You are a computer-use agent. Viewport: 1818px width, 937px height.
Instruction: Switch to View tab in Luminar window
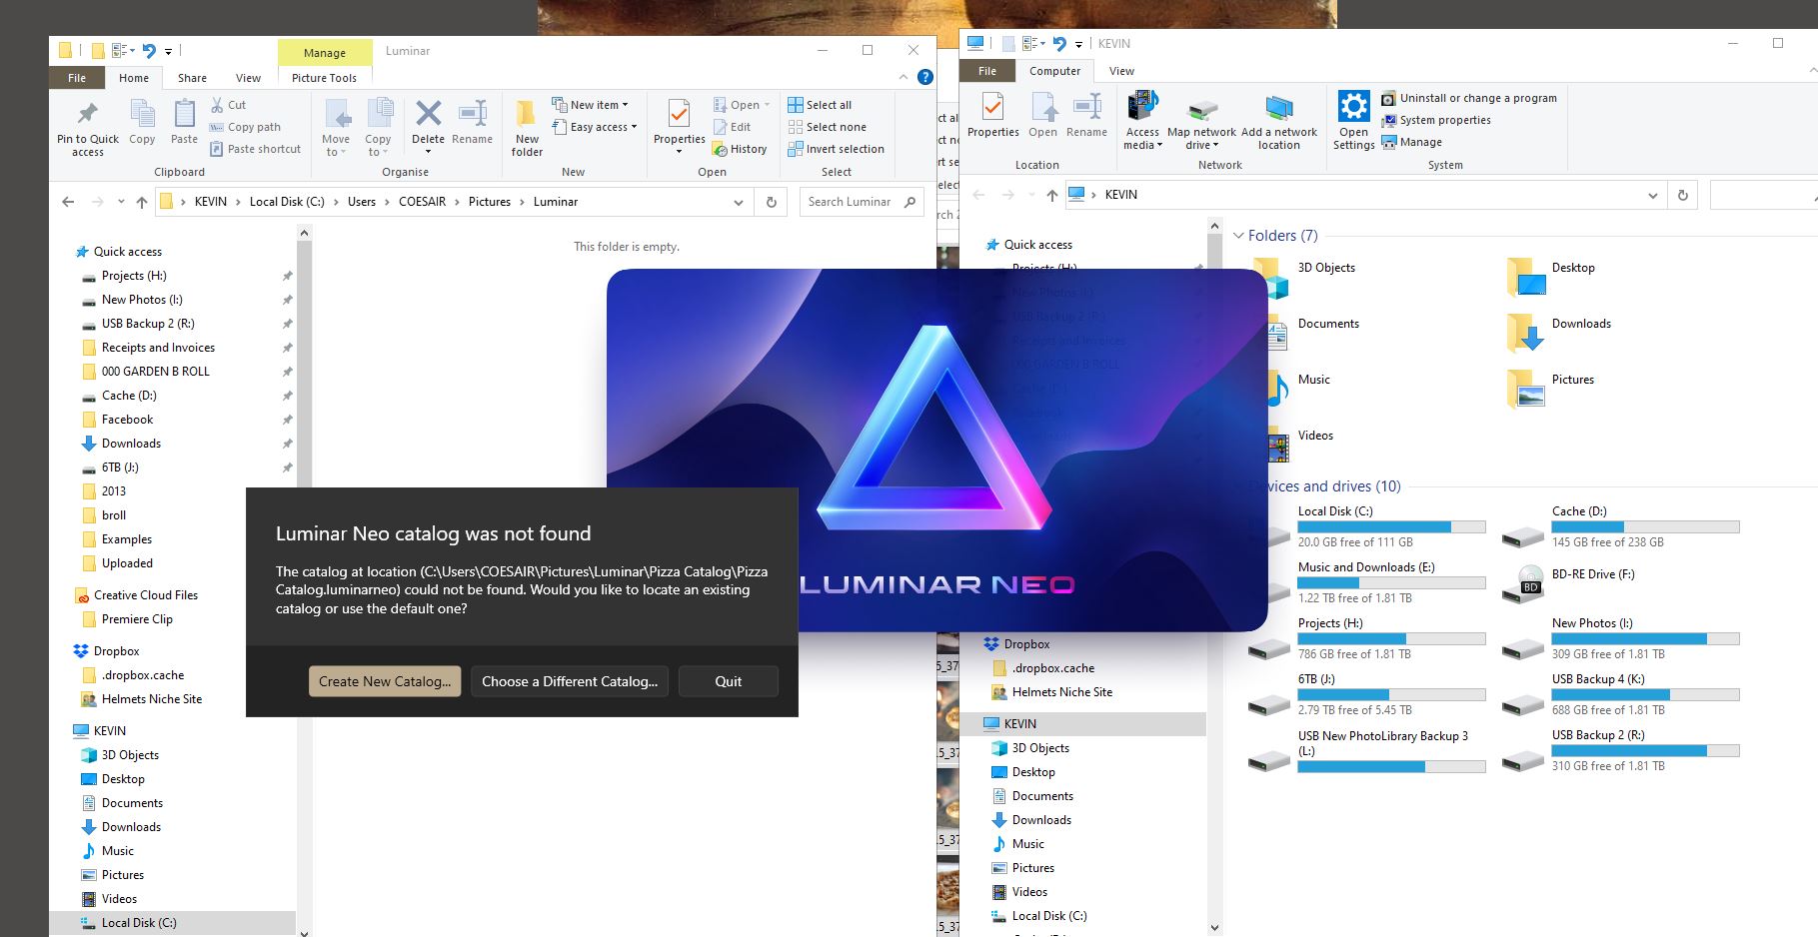pyautogui.click(x=248, y=78)
